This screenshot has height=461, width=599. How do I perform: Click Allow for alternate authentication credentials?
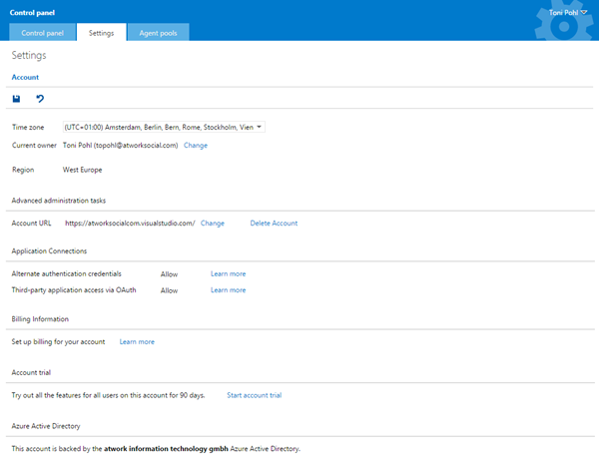(169, 272)
